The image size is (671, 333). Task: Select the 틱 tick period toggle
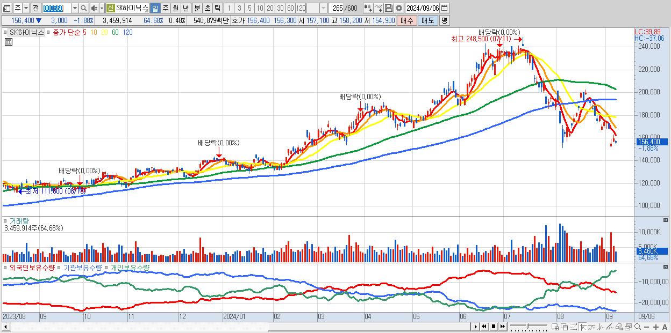217,8
